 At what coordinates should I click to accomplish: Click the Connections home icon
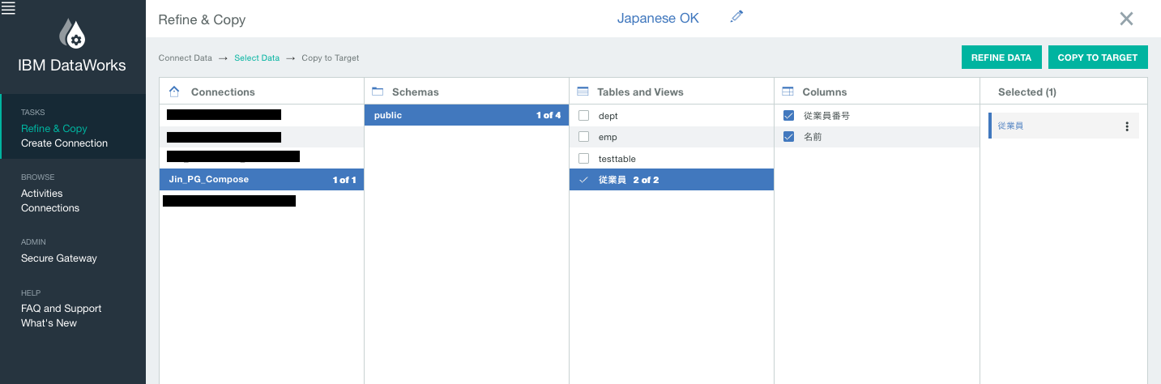[174, 92]
